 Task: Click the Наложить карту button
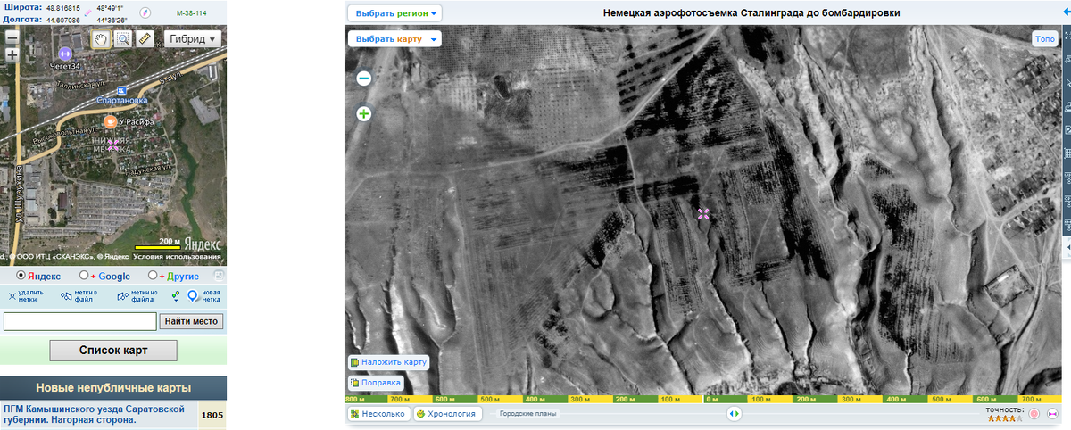coord(389,362)
